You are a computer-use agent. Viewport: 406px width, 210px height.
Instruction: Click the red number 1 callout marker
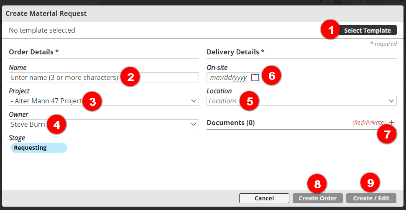point(331,31)
